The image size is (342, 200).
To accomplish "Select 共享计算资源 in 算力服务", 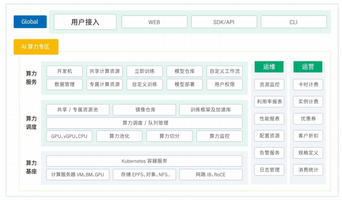I will (x=104, y=71).
